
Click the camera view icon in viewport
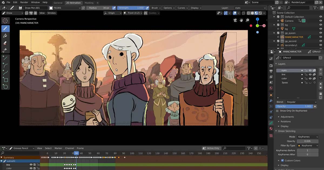click(x=235, y=20)
